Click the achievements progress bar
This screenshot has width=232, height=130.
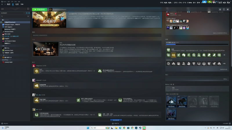(x=197, y=44)
